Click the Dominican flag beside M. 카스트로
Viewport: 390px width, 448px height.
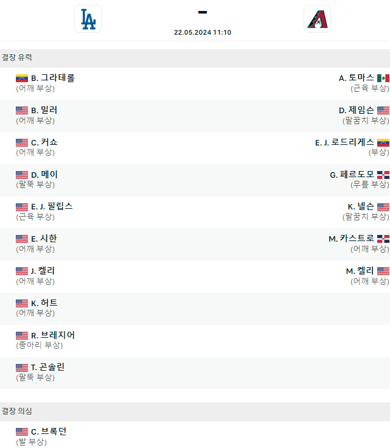pyautogui.click(x=383, y=239)
